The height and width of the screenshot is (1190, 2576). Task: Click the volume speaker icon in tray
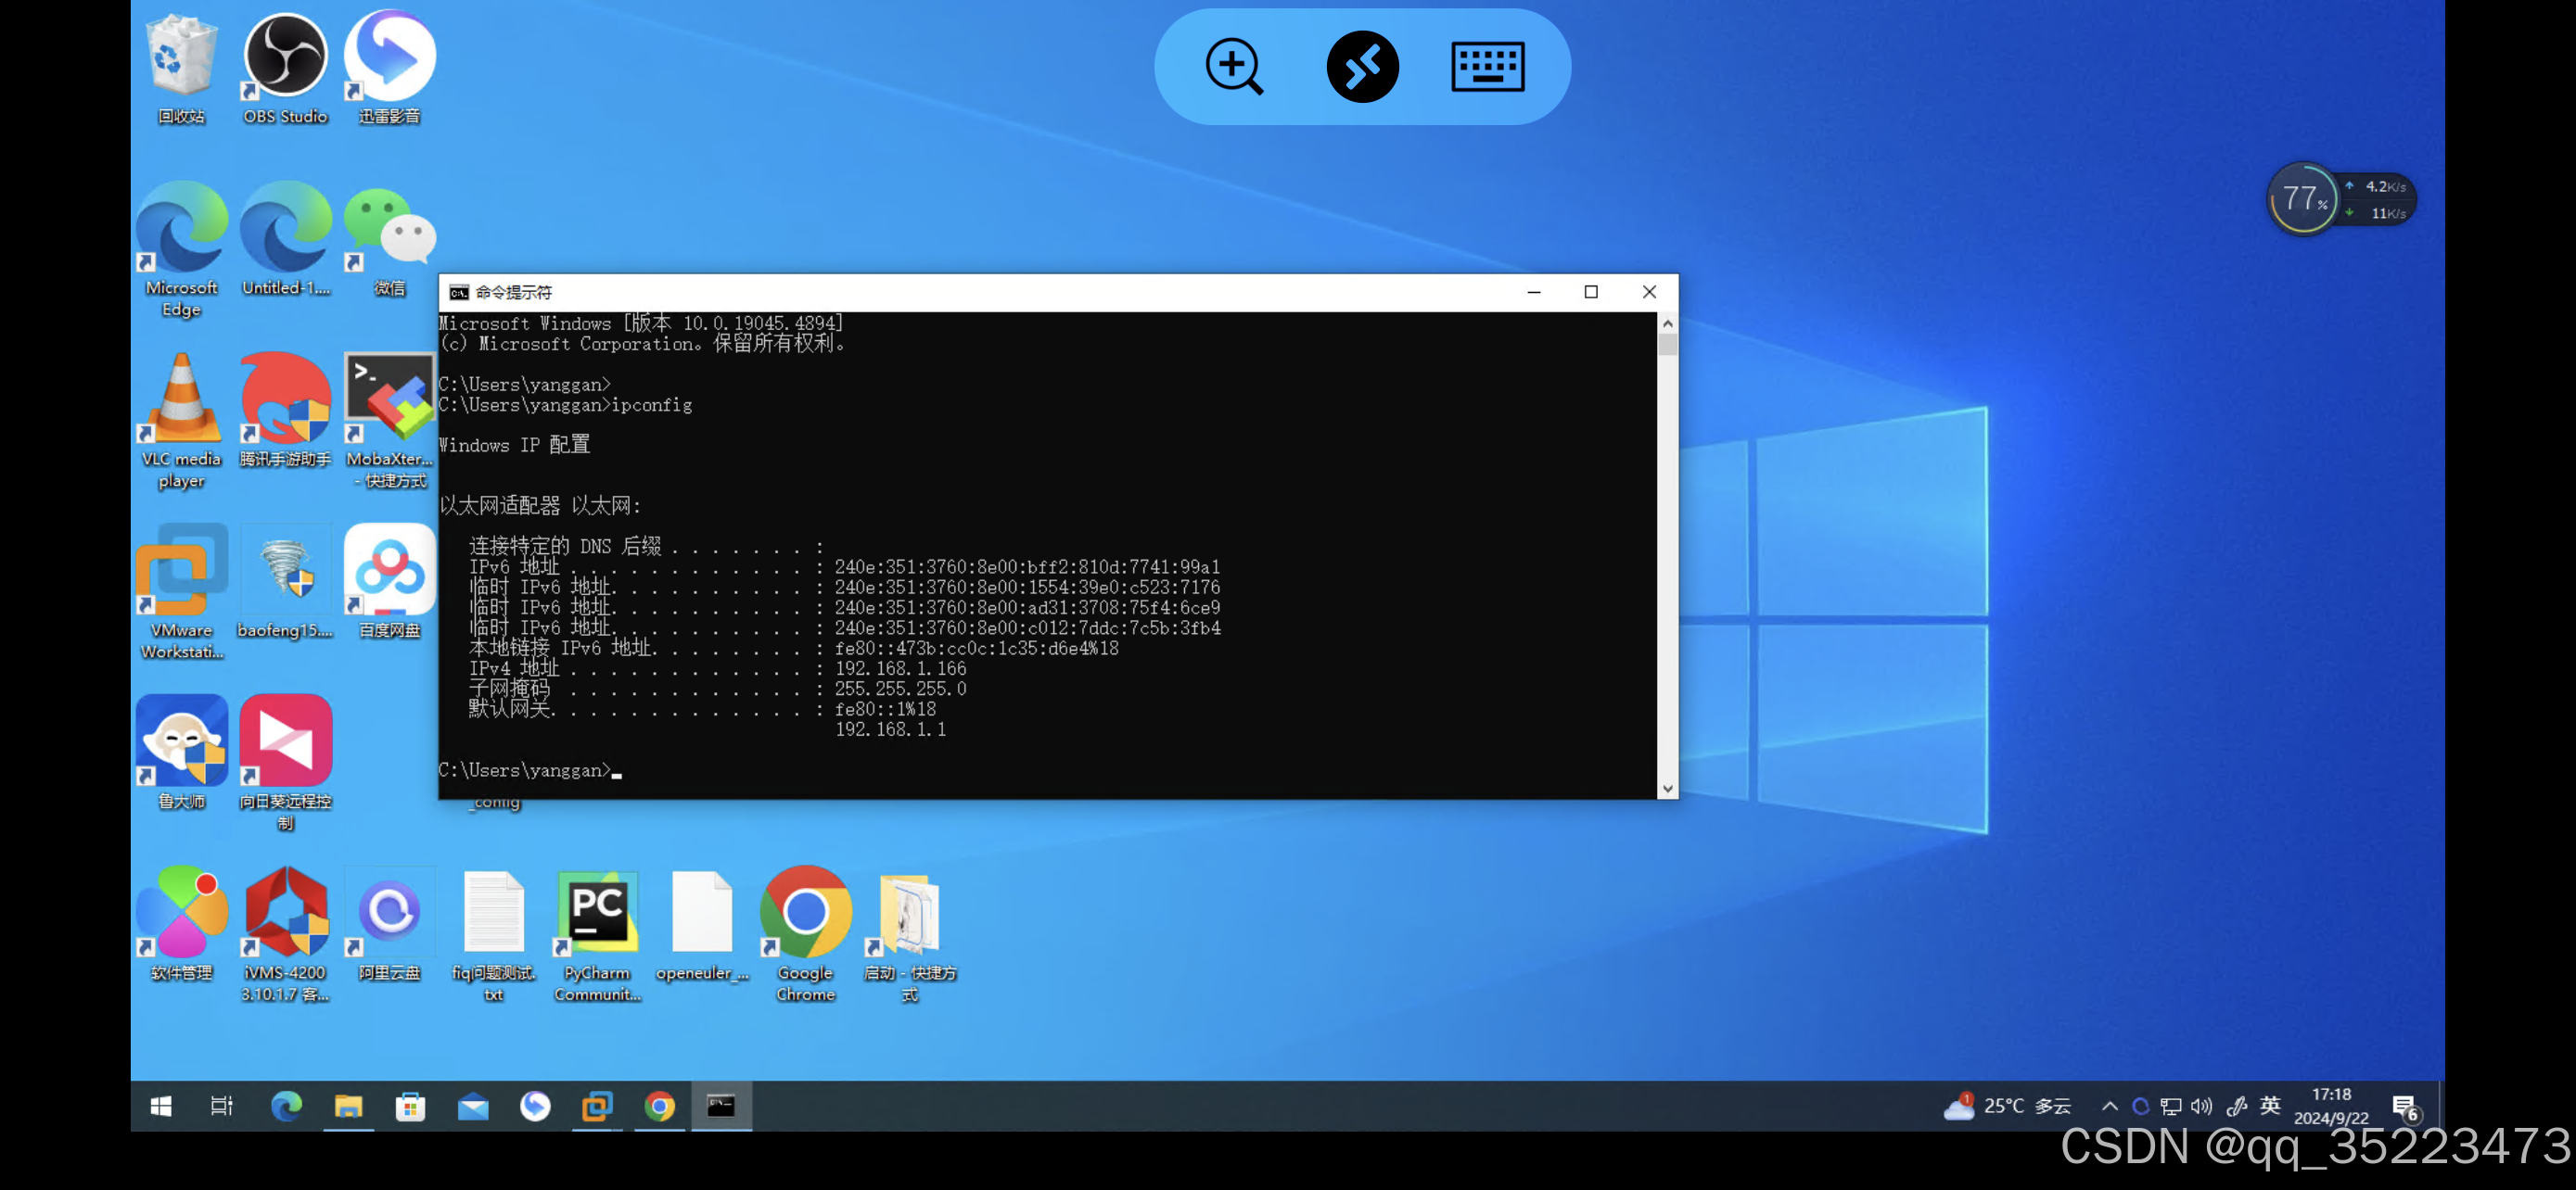(2201, 1106)
